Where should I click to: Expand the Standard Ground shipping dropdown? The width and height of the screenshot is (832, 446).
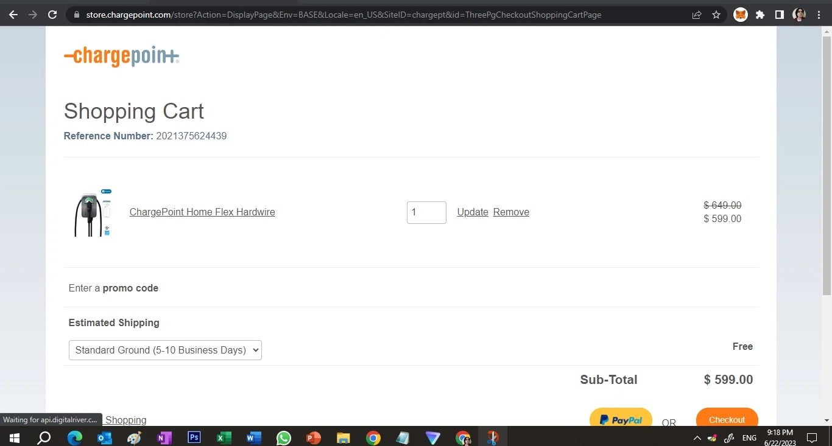[x=165, y=350]
